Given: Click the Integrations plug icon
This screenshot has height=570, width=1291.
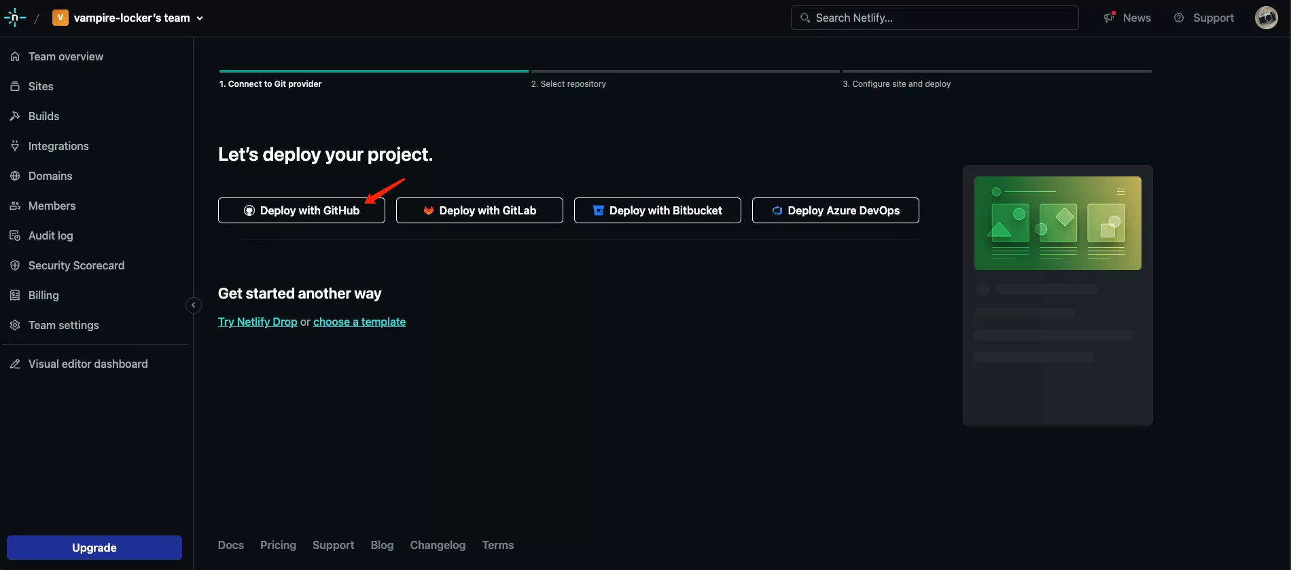Looking at the screenshot, I should (15, 146).
